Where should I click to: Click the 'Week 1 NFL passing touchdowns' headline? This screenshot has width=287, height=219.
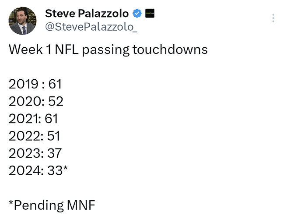click(x=108, y=49)
